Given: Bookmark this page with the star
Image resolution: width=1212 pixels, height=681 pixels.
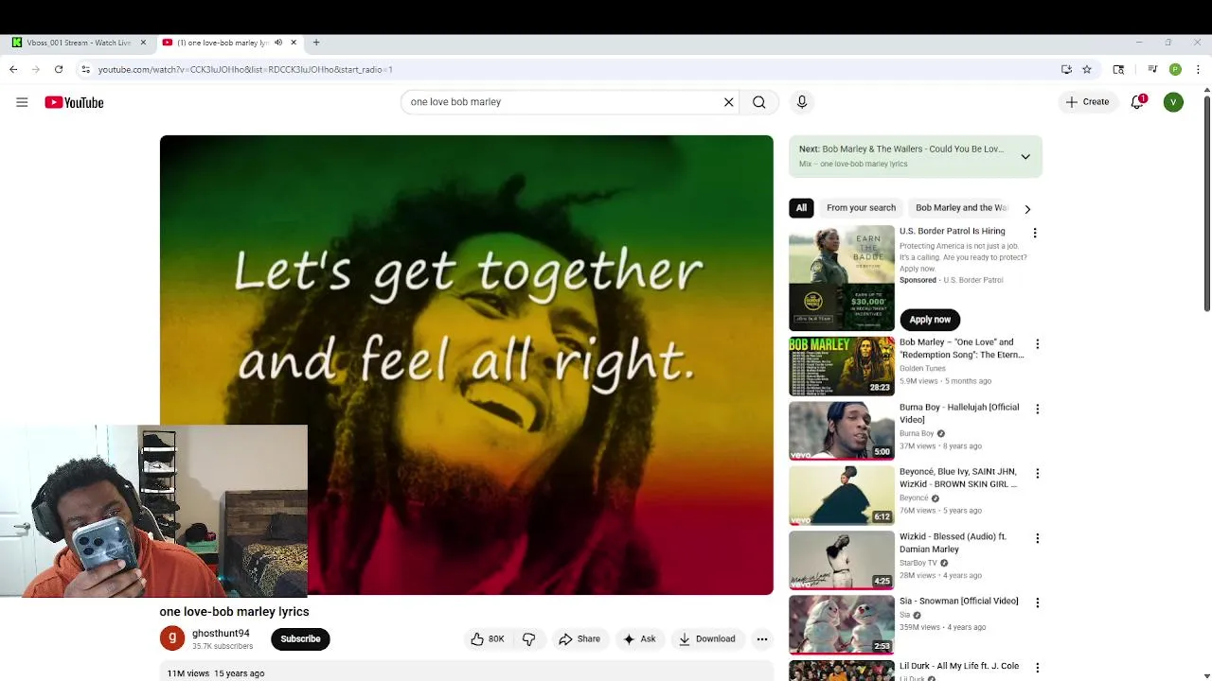Looking at the screenshot, I should click(1087, 69).
